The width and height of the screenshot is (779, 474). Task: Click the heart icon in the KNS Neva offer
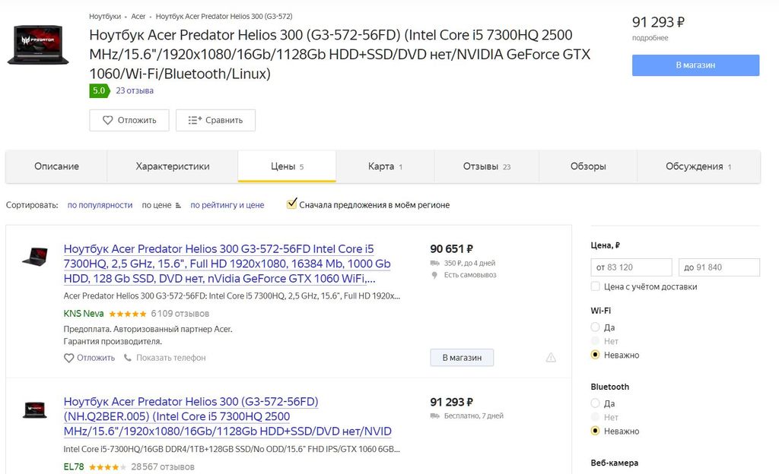coord(69,358)
